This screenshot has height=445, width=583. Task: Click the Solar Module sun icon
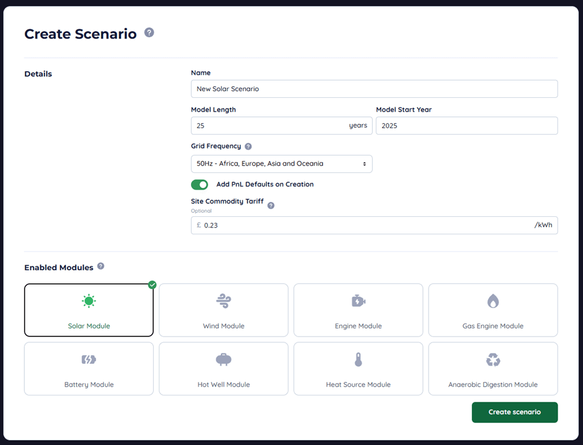click(89, 301)
